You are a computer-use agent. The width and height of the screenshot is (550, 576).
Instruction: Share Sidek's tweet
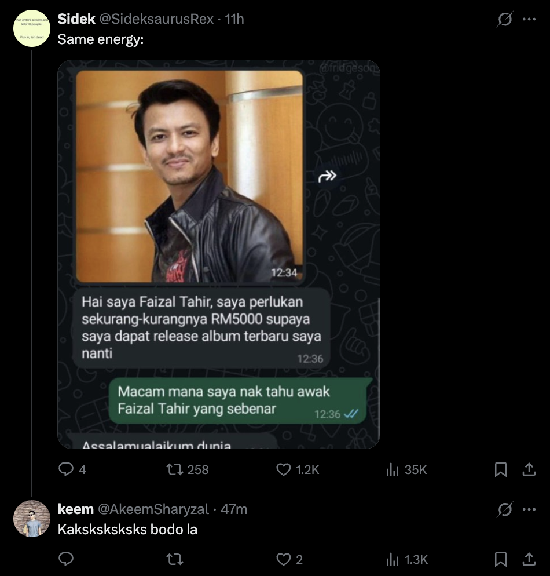[529, 469]
